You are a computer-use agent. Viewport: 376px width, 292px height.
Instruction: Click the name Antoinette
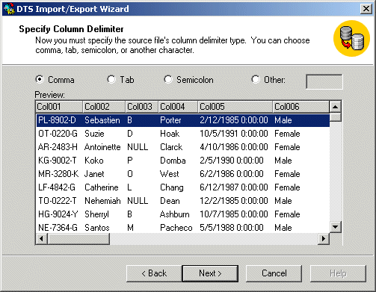(102, 147)
